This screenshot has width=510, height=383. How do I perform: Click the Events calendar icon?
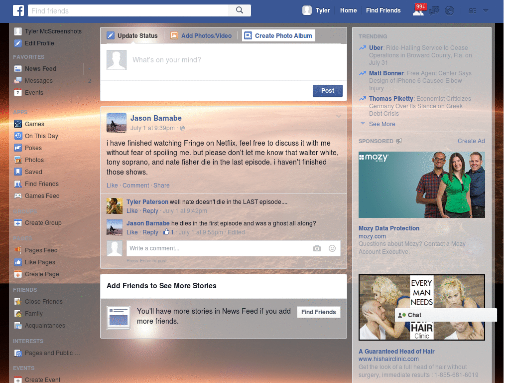[x=18, y=92]
